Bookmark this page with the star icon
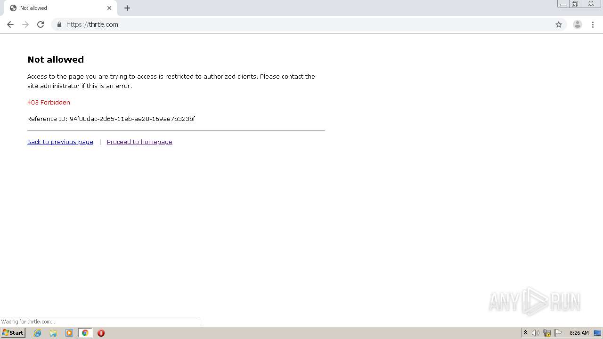 [559, 24]
